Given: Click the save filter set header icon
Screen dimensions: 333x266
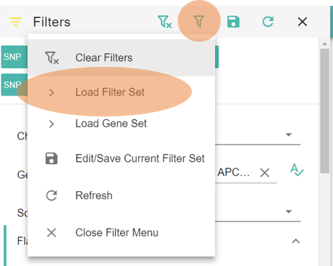Looking at the screenshot, I should pyautogui.click(x=233, y=22).
